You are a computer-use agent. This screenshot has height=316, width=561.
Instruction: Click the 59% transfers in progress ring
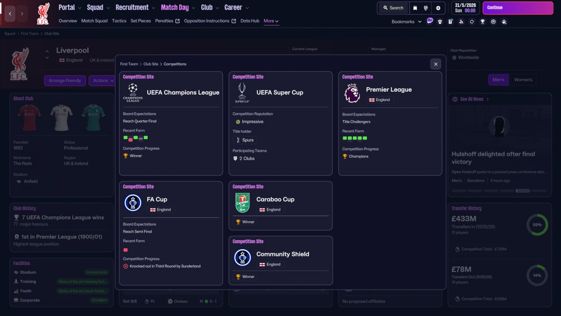(537, 225)
